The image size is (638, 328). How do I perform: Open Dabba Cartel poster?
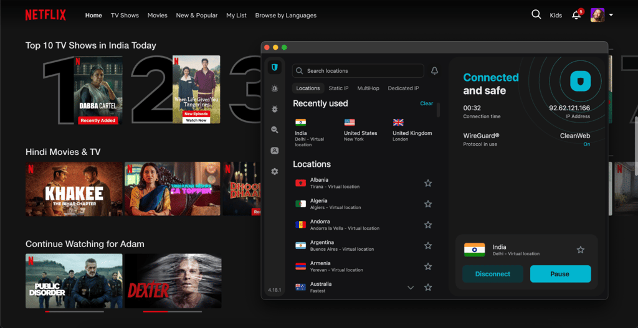point(98,90)
